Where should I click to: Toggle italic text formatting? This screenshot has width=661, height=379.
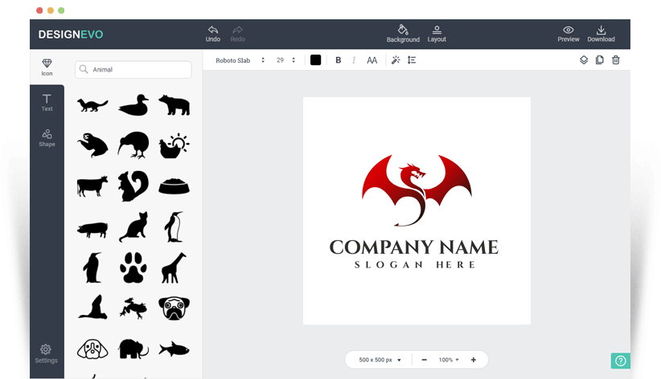click(354, 60)
